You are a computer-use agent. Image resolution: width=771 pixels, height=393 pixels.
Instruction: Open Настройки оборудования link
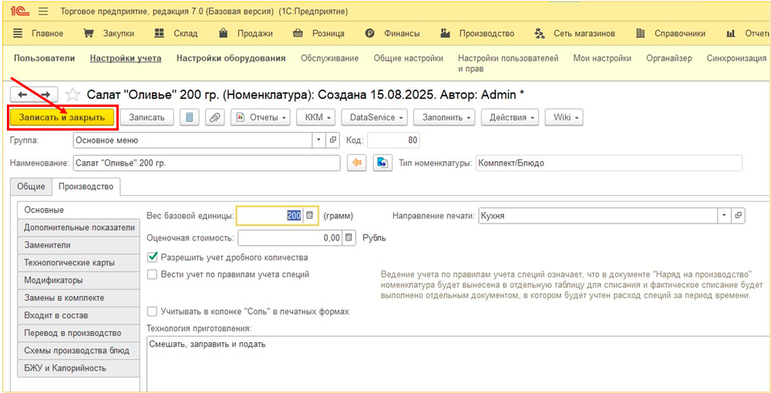coord(231,59)
